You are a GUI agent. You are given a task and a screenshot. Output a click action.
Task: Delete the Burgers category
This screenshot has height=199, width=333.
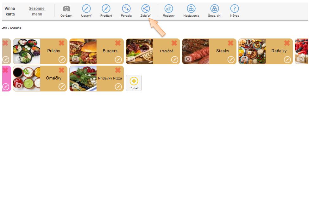(118, 43)
